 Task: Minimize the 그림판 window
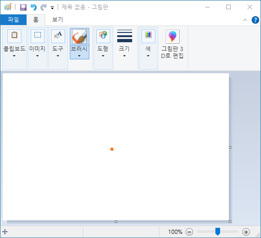[207, 7]
